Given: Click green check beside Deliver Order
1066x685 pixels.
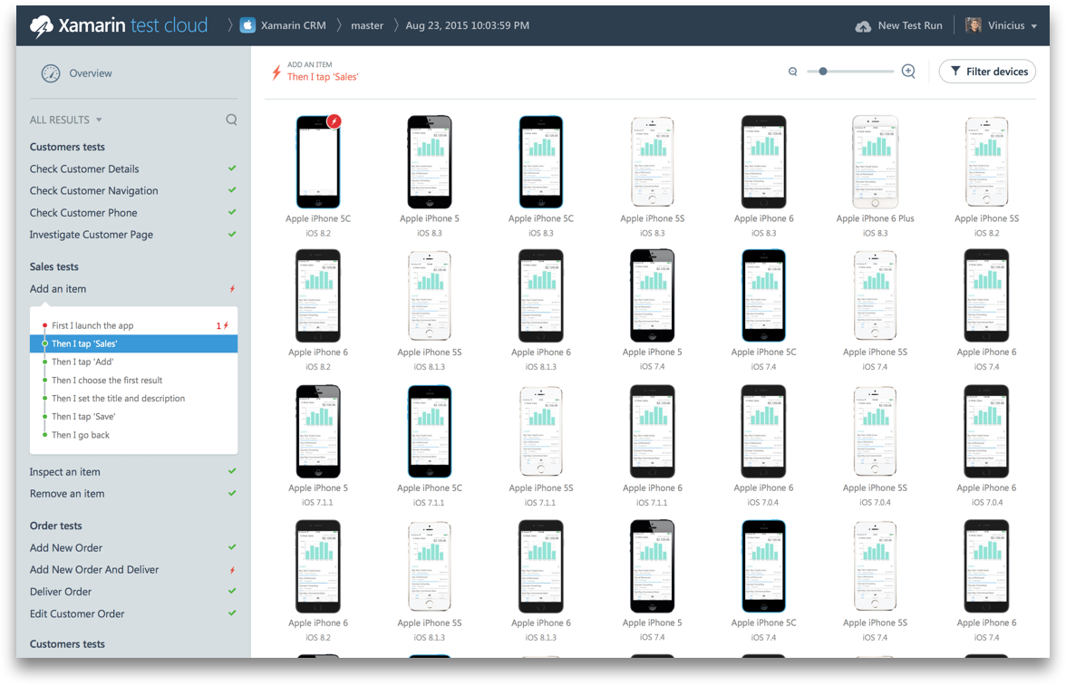Looking at the screenshot, I should pos(232,591).
